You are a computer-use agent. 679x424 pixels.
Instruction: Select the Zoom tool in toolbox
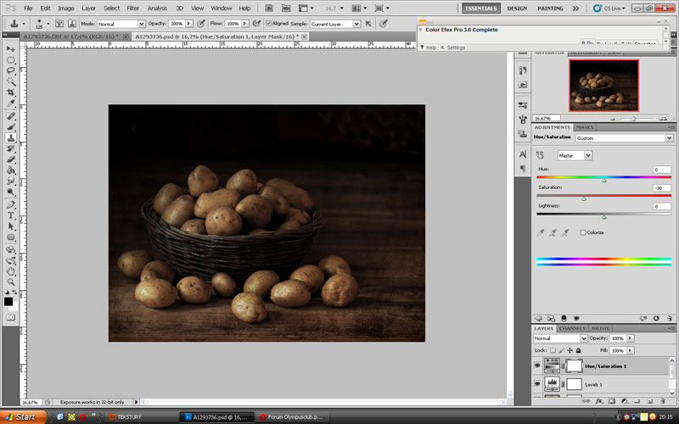(11, 282)
